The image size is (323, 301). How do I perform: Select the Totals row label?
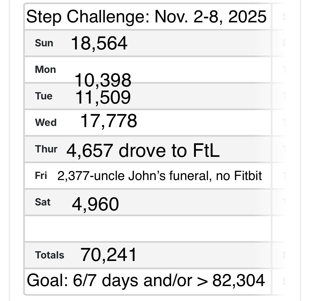pos(49,255)
